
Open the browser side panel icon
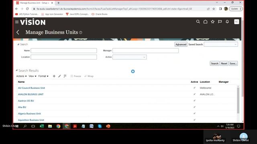click(x=220, y=9)
